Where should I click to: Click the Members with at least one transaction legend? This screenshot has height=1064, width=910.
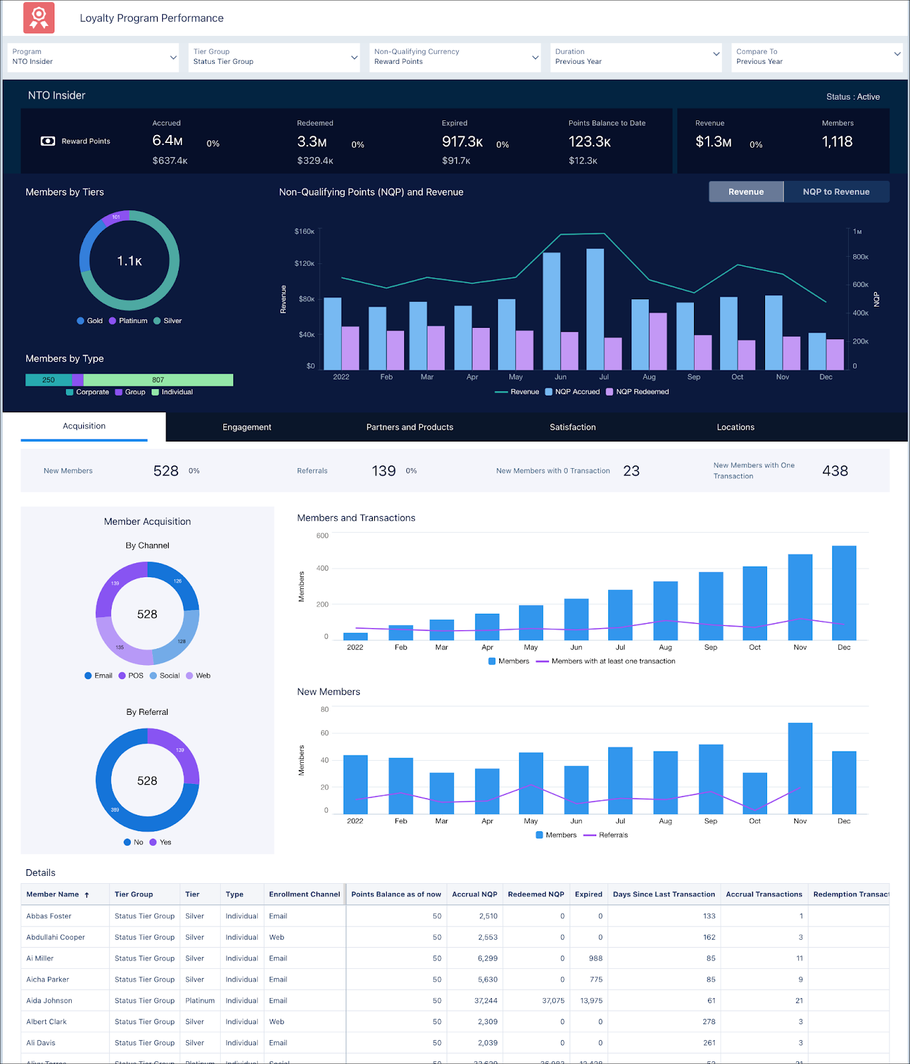pos(606,661)
